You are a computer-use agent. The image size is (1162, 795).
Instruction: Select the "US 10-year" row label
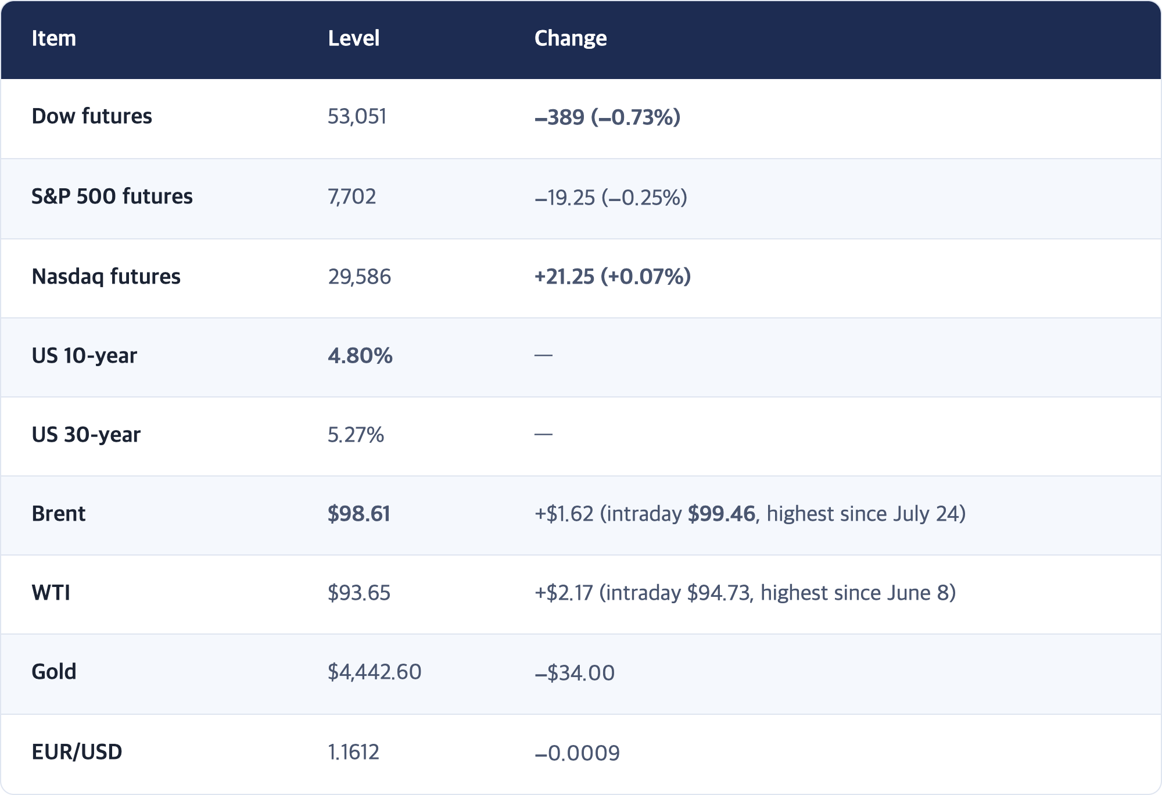(x=84, y=356)
